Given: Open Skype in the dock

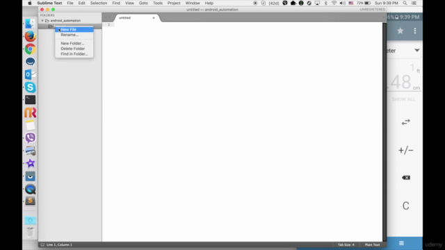Looking at the screenshot, I should tap(30, 87).
